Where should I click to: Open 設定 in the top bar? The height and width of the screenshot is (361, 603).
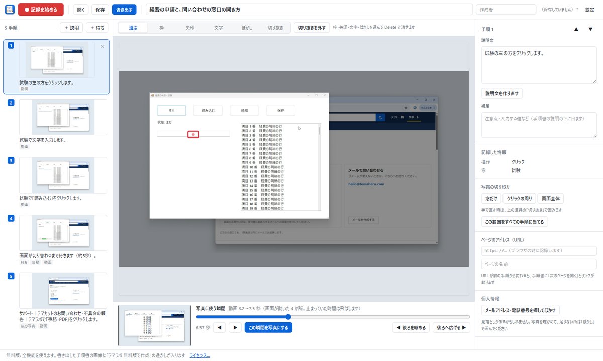pyautogui.click(x=590, y=10)
